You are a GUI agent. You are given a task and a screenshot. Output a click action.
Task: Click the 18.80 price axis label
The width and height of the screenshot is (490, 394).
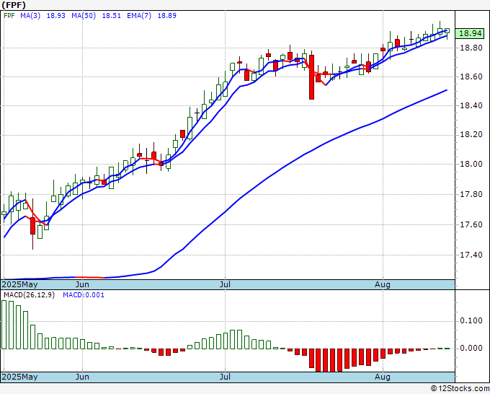[x=471, y=48]
